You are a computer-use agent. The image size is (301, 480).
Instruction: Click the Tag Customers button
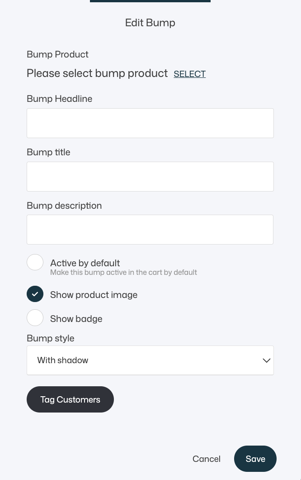point(71,399)
